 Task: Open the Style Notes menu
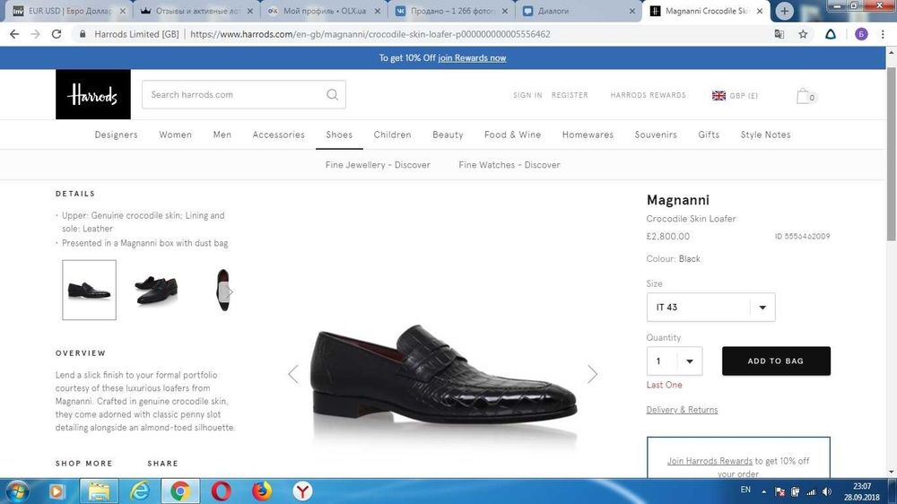tap(765, 135)
